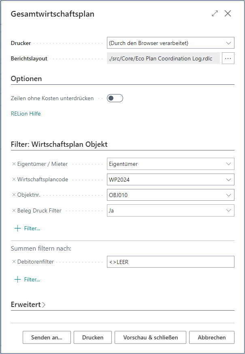Open the Beleg Druck Filter dropdown
The width and height of the screenshot is (245, 354).
229,210
